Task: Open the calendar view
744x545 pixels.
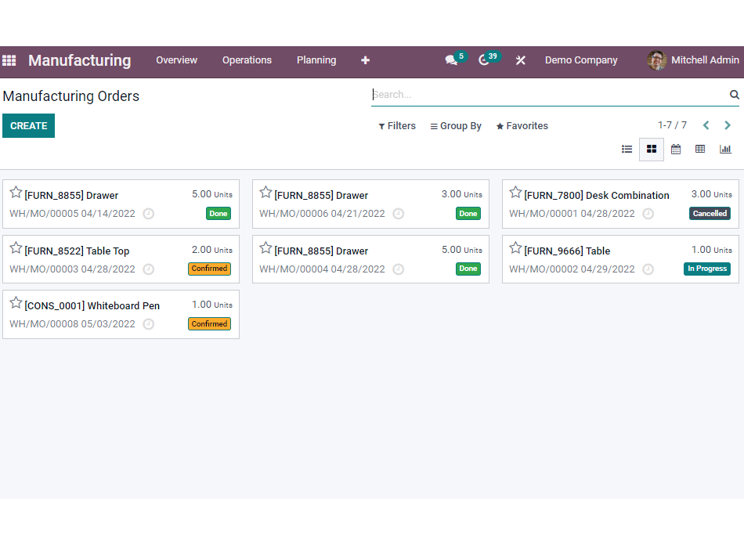Action: (675, 149)
